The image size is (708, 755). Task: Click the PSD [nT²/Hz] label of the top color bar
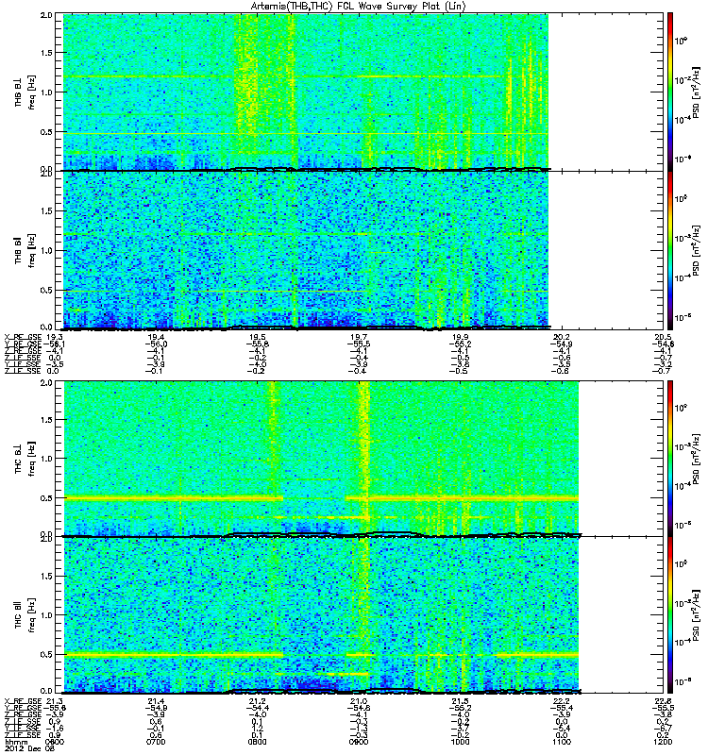(696, 92)
